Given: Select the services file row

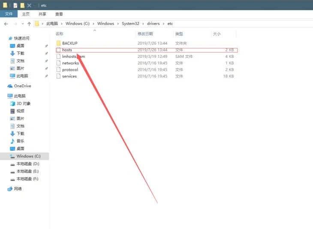Looking at the screenshot, I should pyautogui.click(x=69, y=76).
